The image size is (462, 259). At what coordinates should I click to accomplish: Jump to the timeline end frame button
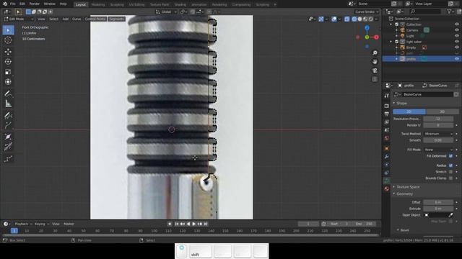tap(206, 224)
